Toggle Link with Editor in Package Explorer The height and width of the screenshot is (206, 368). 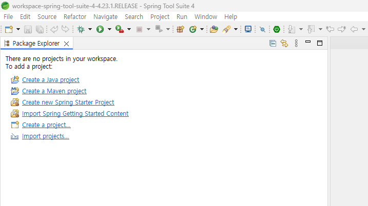284,44
